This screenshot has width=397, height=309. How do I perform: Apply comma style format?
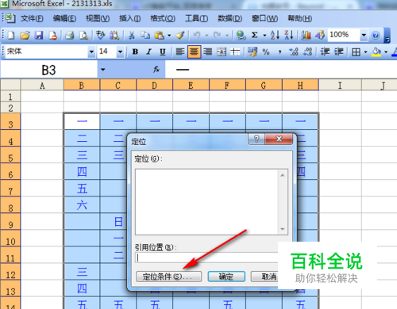click(x=279, y=51)
